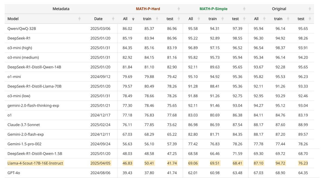This screenshot has width=325, height=178.
Task: Select the highlighted Llama-4-Scout-17B-16E-Instruct model name
Action: [x=35, y=163]
